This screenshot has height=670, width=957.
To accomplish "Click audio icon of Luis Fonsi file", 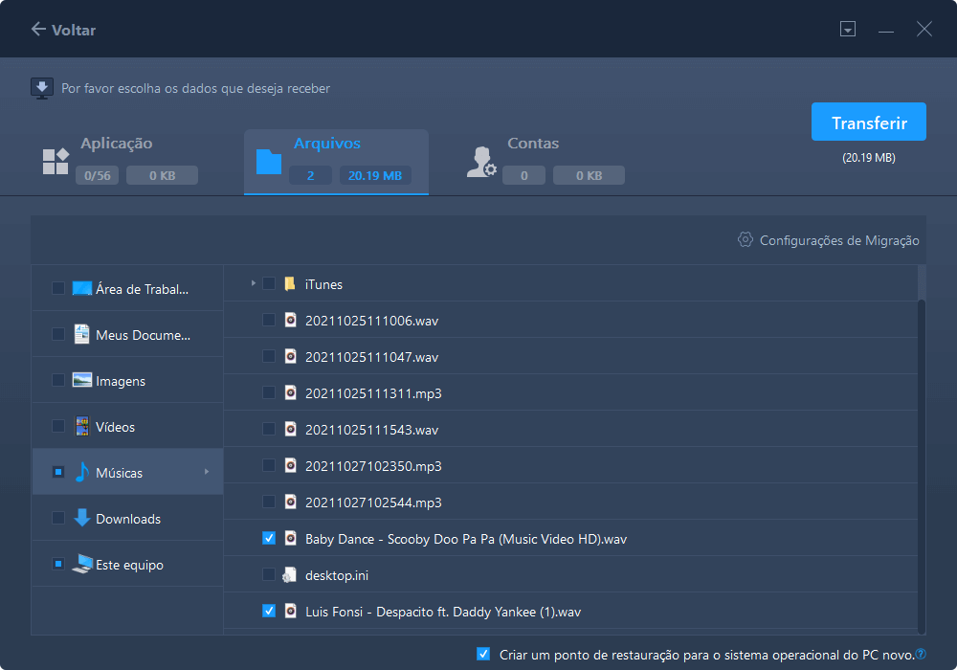I will click(291, 611).
